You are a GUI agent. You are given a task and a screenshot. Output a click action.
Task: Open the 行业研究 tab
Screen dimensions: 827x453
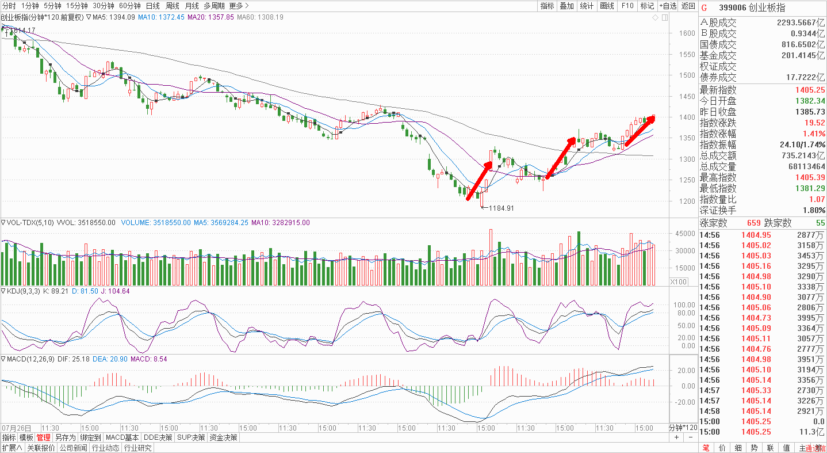coord(138,448)
